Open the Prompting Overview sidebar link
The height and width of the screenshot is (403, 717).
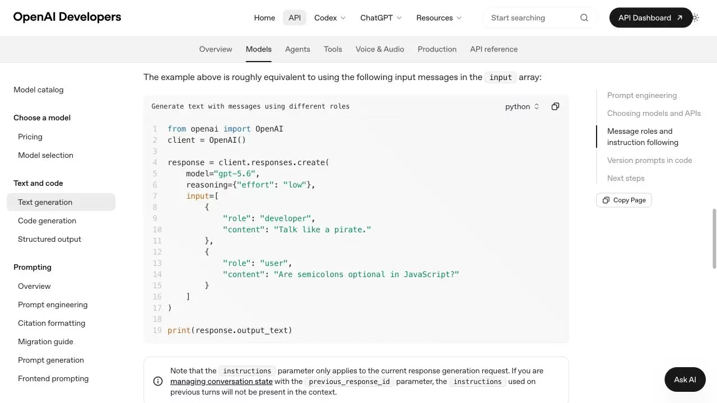point(34,287)
